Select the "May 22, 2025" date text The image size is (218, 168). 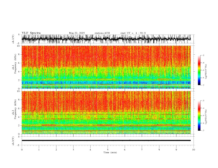(77, 33)
